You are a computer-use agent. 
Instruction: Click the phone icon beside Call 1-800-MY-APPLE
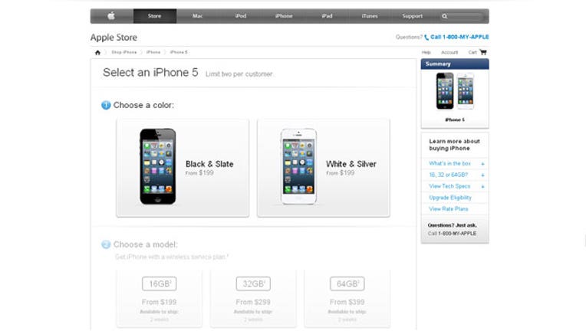tap(426, 38)
